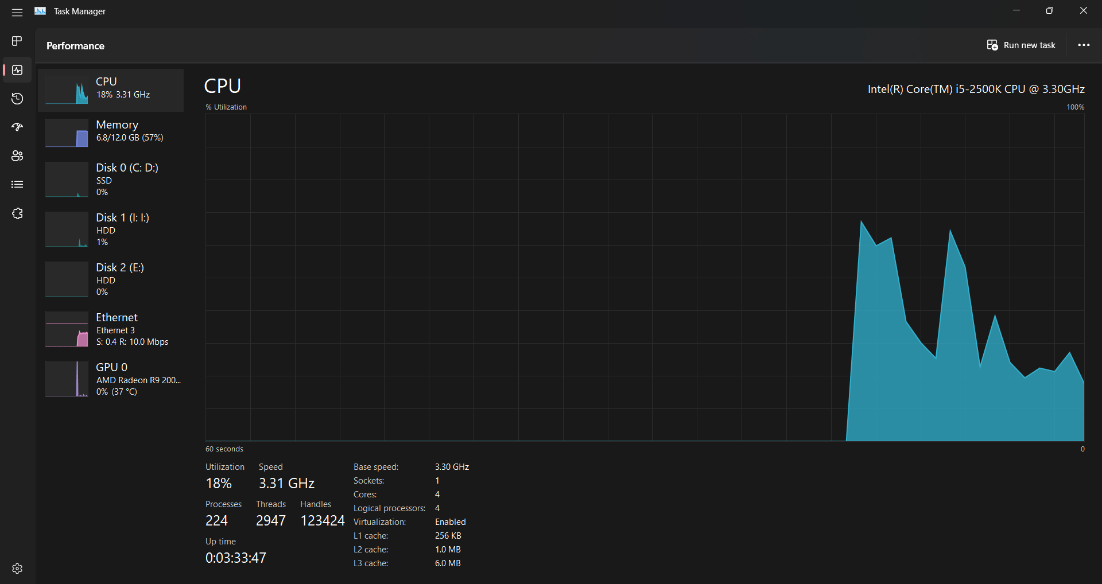Open the Processes page icon

point(17,41)
